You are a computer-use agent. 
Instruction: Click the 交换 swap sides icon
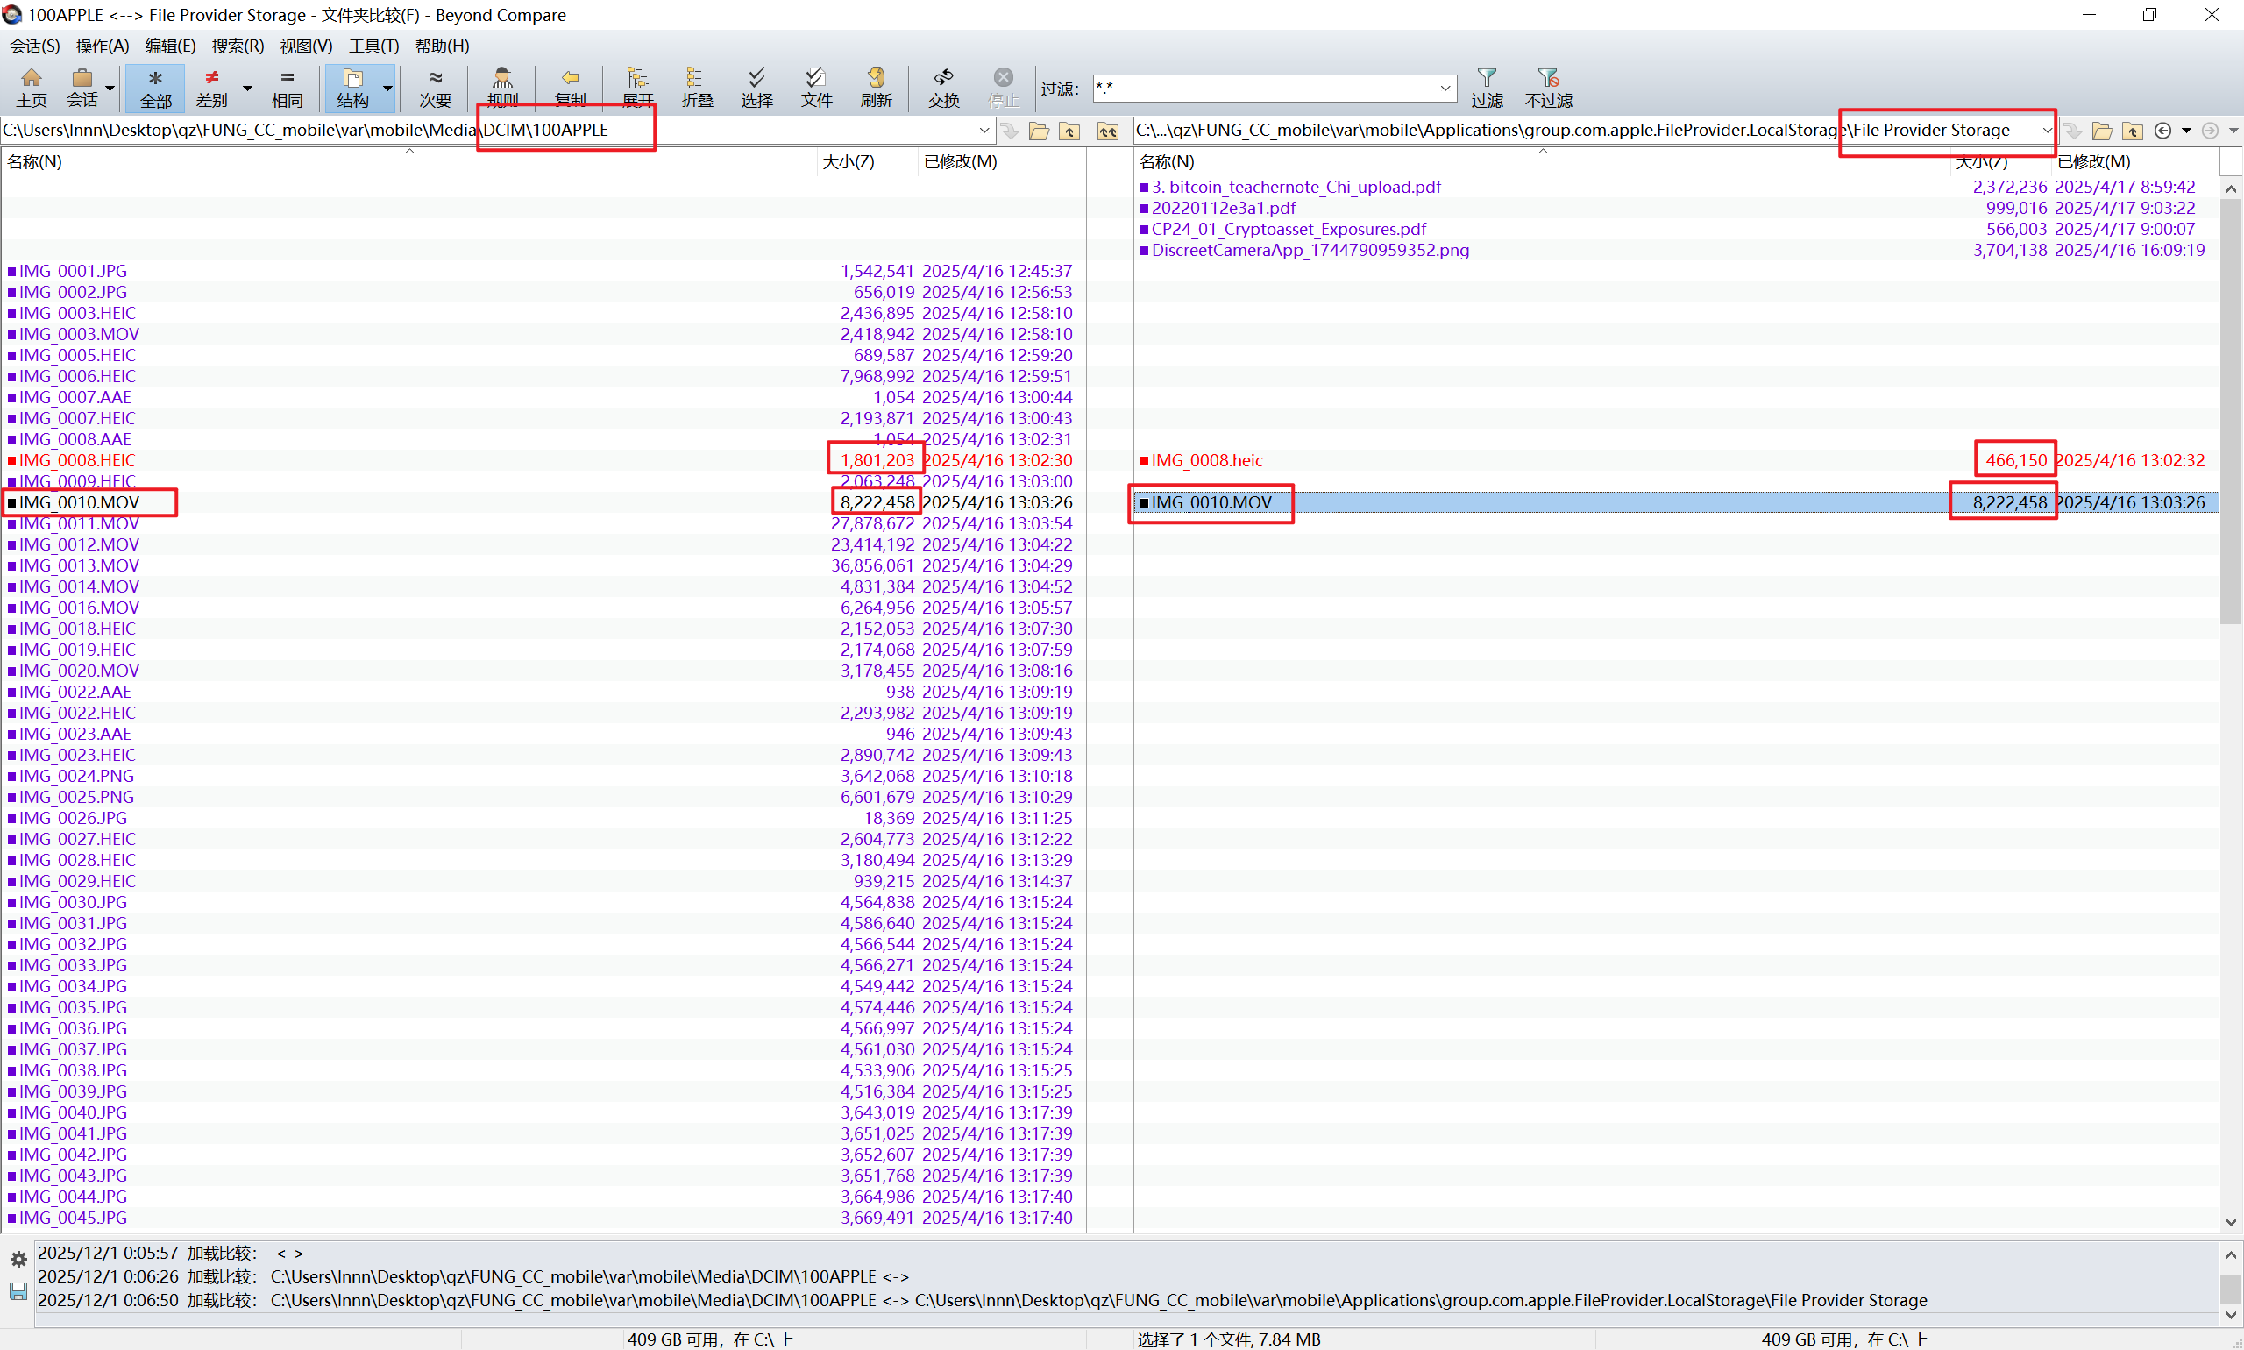pos(943,87)
